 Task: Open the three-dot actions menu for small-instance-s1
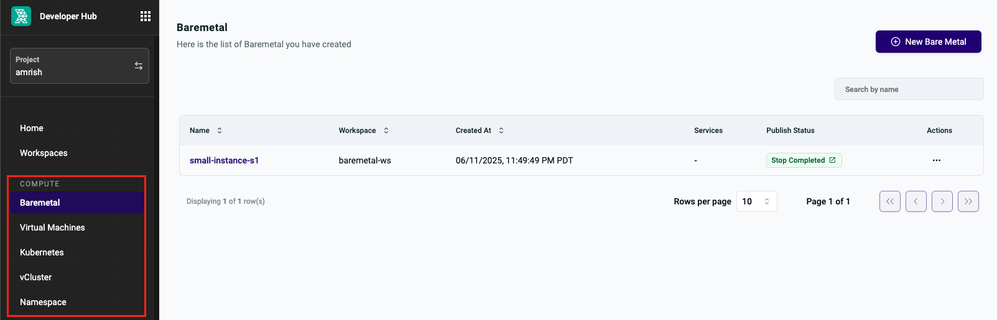click(937, 160)
